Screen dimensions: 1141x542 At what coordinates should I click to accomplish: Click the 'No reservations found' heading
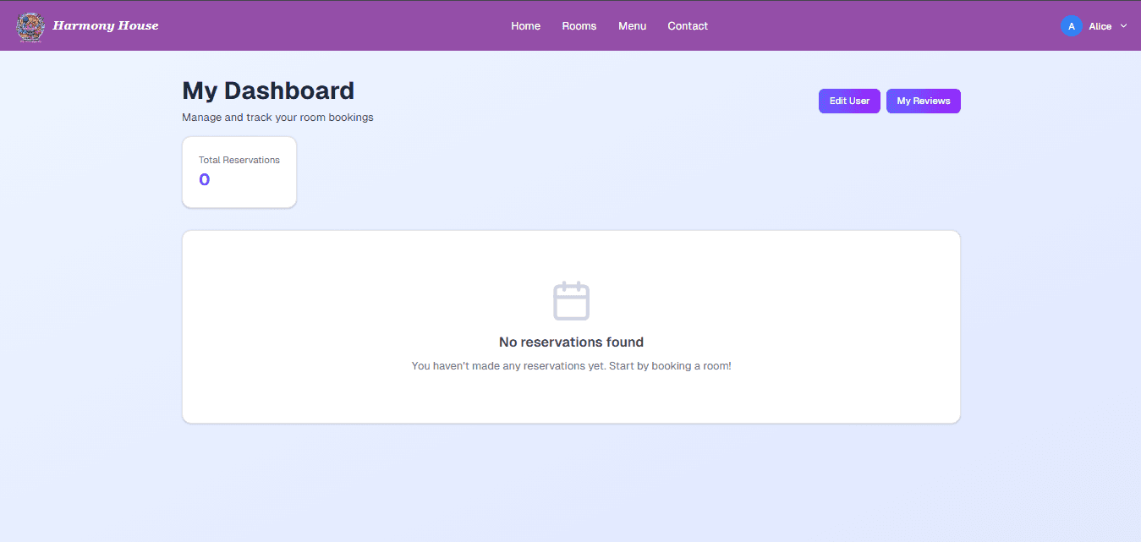571,342
